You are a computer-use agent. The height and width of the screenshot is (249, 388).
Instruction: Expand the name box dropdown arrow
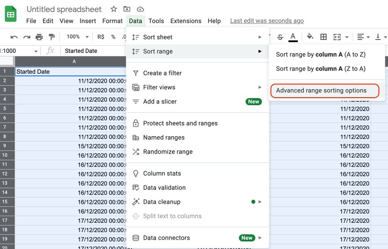click(36, 51)
